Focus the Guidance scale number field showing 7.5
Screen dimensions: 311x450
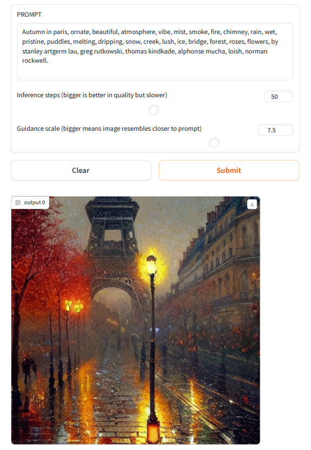275,130
